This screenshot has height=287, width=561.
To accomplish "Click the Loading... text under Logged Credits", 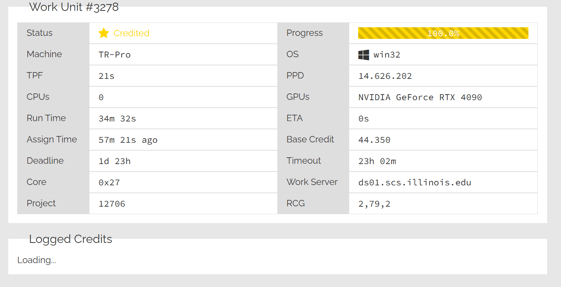I will coord(37,260).
